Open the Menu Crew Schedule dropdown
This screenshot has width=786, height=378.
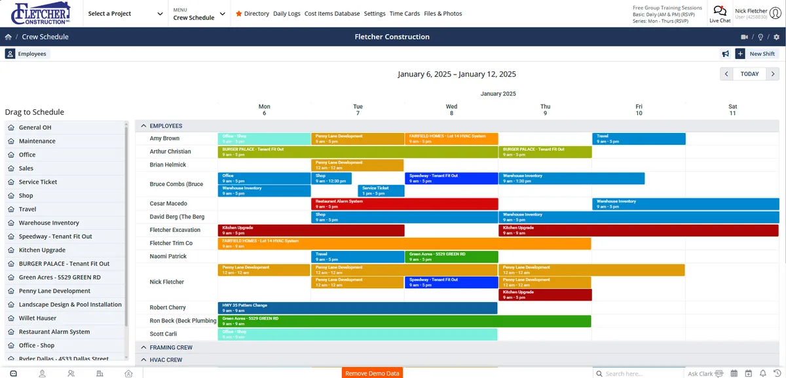(x=199, y=14)
